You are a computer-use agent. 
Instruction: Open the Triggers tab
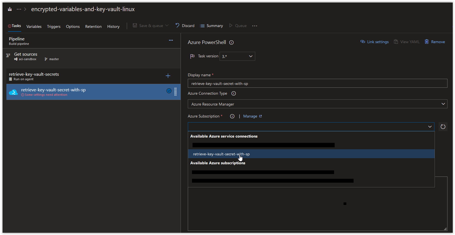coord(54,26)
